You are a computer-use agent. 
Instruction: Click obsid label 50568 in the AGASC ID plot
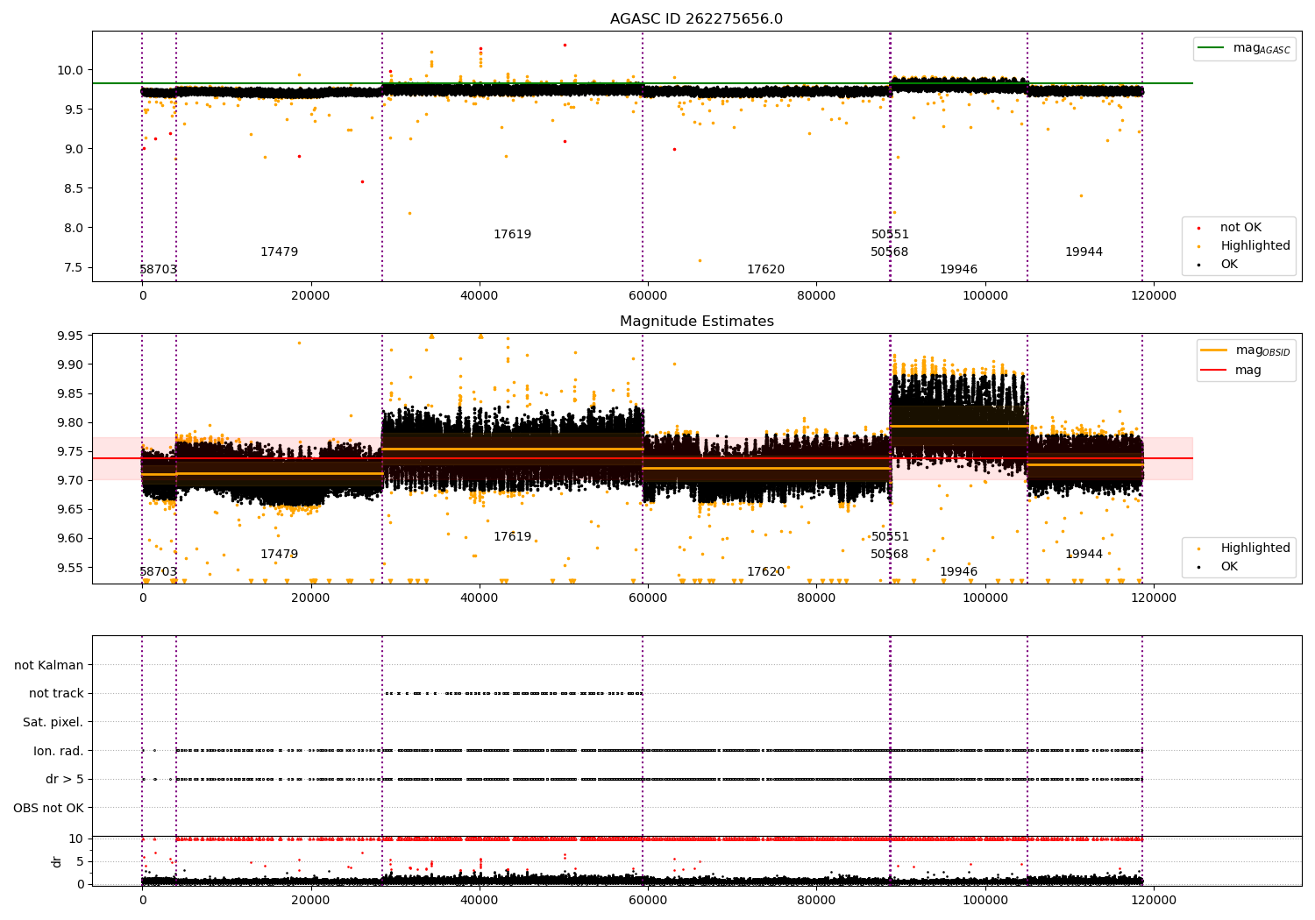click(x=890, y=252)
